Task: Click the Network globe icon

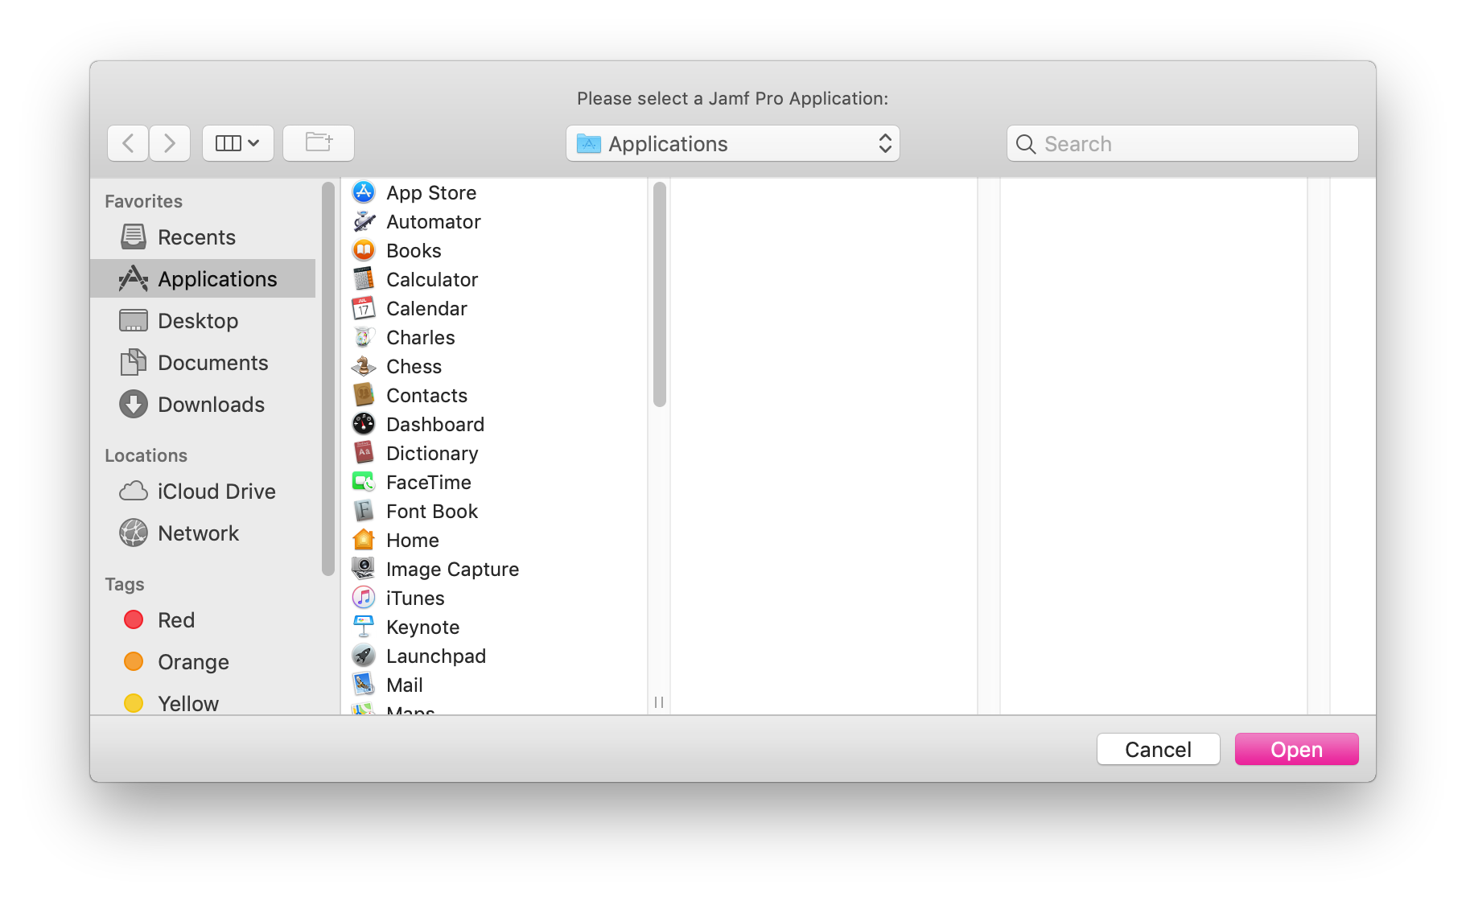Action: 134,533
